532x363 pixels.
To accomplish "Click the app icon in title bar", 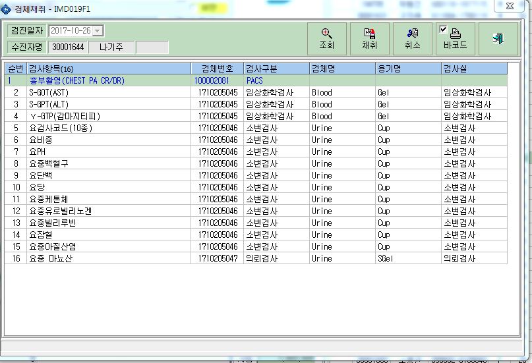I will [6, 9].
